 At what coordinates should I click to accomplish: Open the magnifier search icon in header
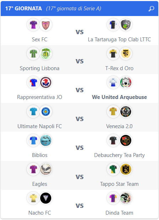(x=151, y=9)
